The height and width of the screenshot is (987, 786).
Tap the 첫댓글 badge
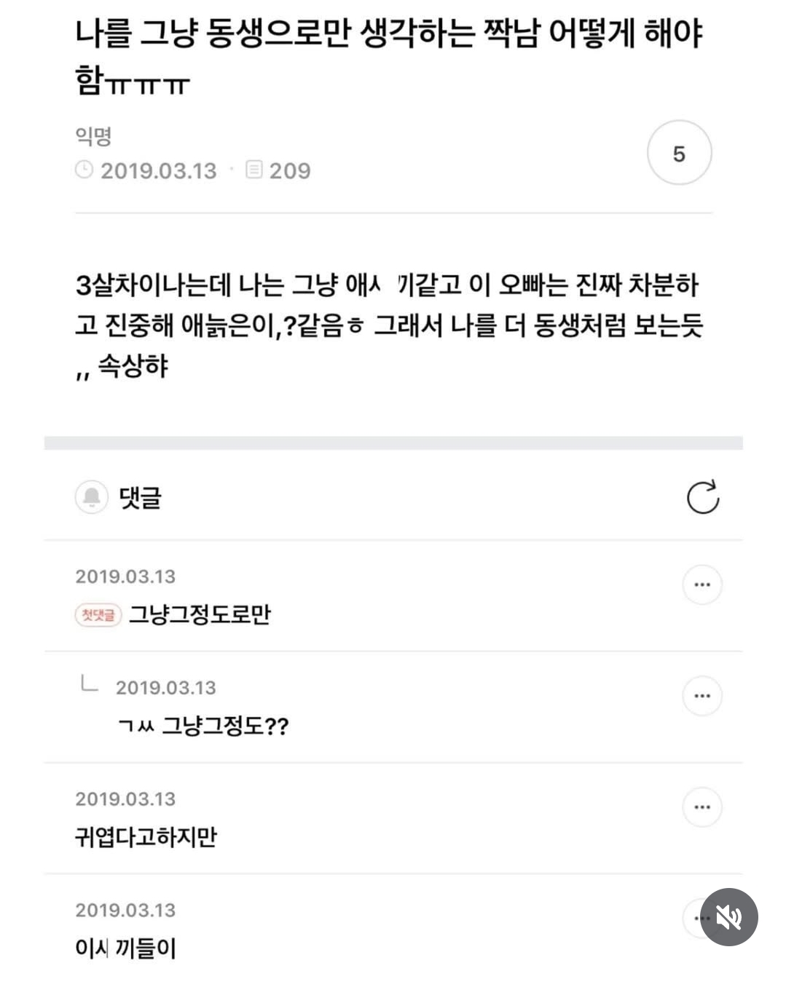coord(98,615)
